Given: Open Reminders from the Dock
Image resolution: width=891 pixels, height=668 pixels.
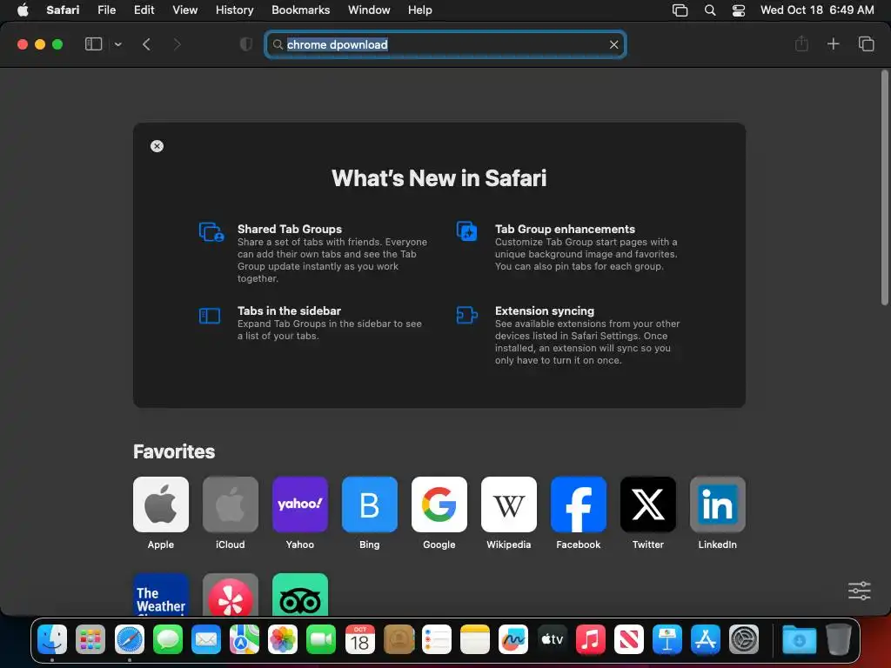Looking at the screenshot, I should pyautogui.click(x=437, y=639).
